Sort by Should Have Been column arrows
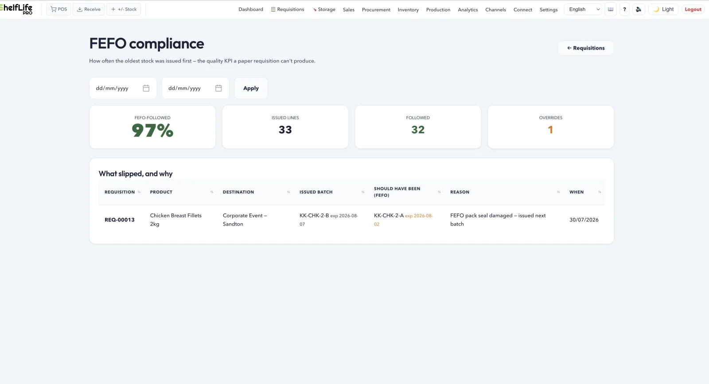This screenshot has height=384, width=709. click(439, 192)
